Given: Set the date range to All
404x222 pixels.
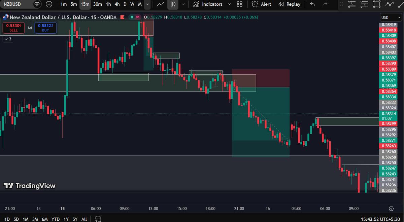Looking at the screenshot, I should pos(84,219).
